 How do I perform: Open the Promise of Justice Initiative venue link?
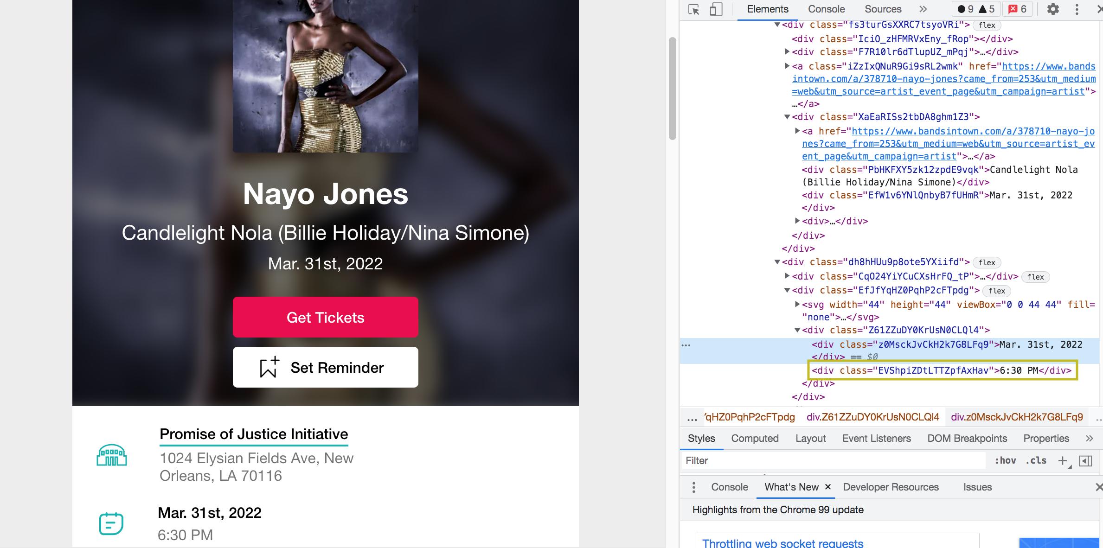pyautogui.click(x=254, y=434)
